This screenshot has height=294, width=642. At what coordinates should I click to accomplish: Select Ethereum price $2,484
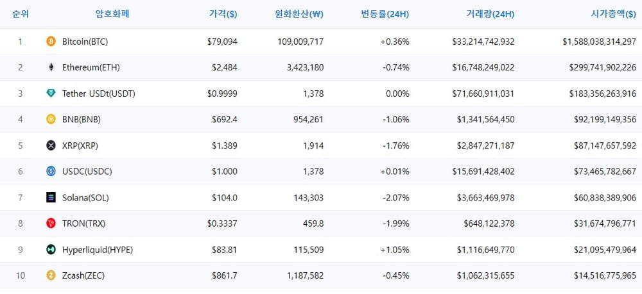(x=224, y=67)
